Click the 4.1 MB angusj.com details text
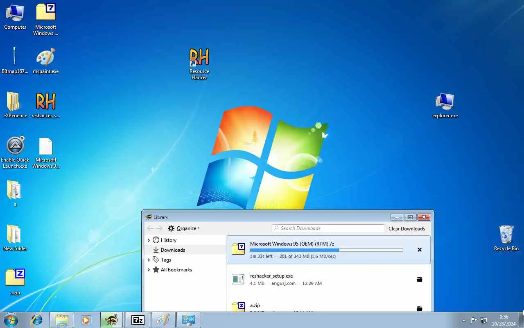The image size is (524, 328). tap(286, 283)
